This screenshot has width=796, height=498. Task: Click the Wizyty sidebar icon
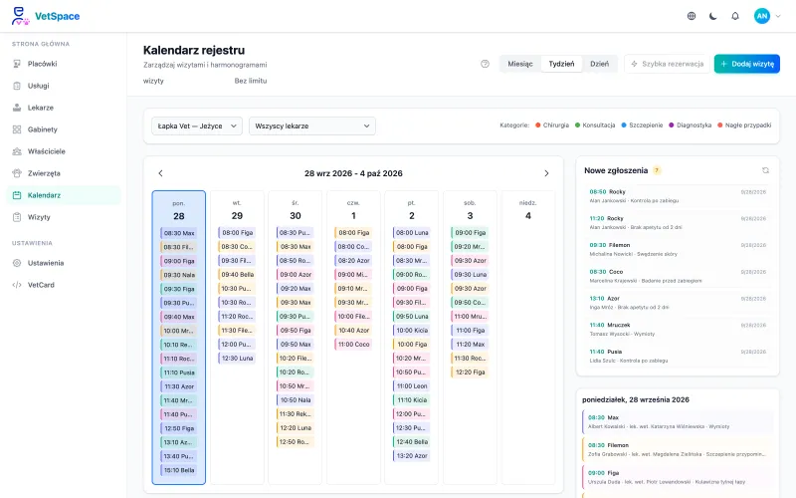tap(17, 217)
